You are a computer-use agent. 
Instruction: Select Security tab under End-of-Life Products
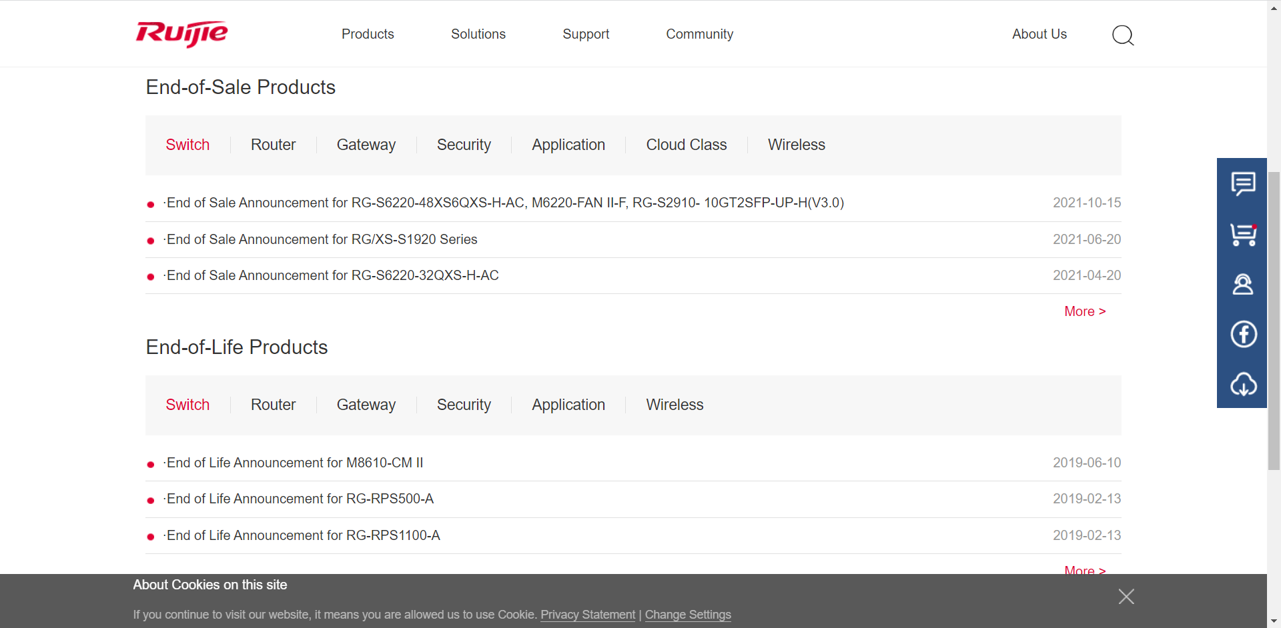click(x=464, y=405)
